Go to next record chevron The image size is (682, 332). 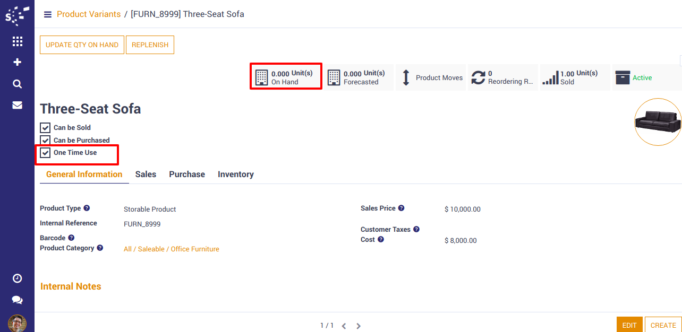359,326
